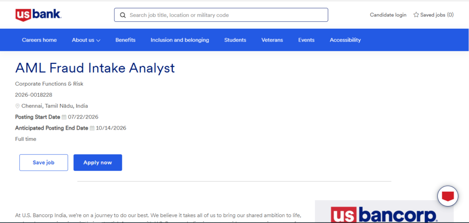The width and height of the screenshot is (469, 223).
Task: Open the Events page
Action: click(x=306, y=40)
